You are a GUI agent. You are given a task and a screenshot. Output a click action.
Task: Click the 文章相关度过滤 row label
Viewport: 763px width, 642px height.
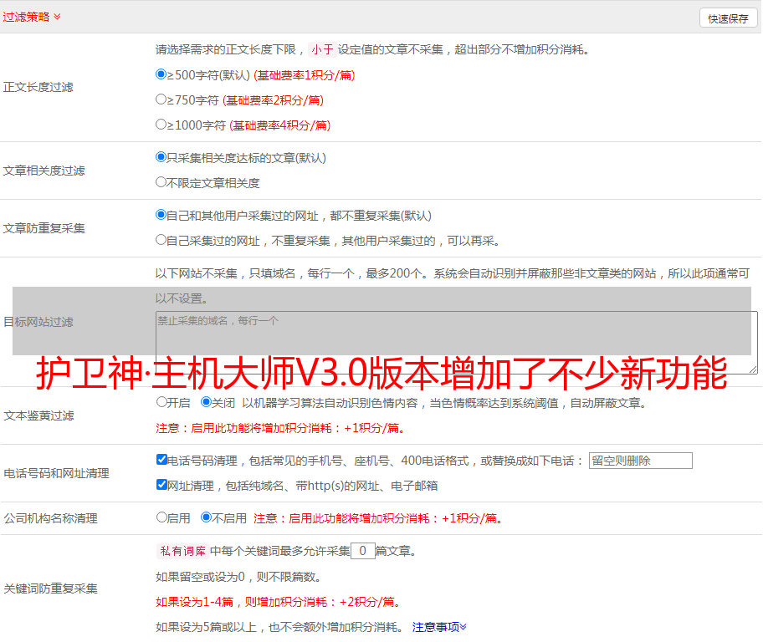(x=44, y=171)
